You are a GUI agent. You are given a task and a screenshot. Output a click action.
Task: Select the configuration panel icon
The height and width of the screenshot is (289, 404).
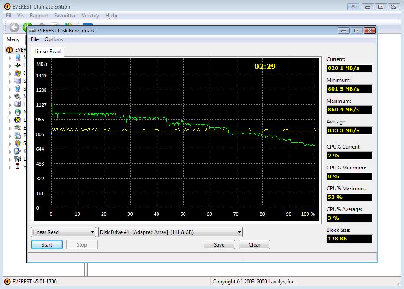(17, 151)
